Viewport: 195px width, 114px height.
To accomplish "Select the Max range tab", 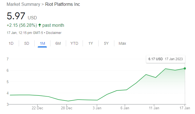I will tap(122, 43).
